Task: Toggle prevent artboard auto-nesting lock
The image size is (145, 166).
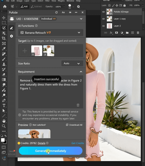Action: [x=121, y=5]
